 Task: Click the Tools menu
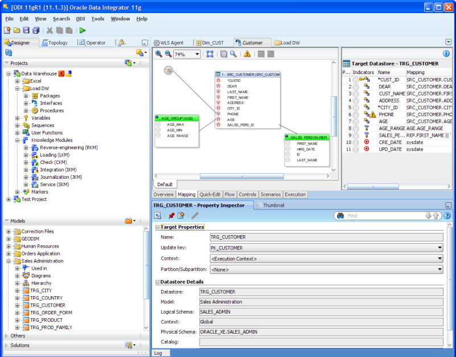point(98,19)
